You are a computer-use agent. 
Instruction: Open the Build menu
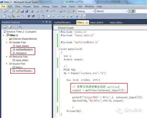pyautogui.click(x=36, y=7)
